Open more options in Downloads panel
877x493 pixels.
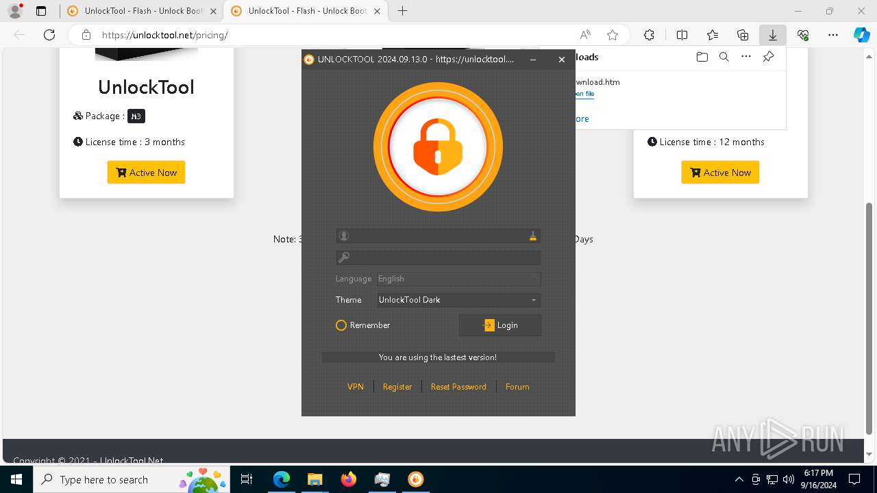[746, 57]
